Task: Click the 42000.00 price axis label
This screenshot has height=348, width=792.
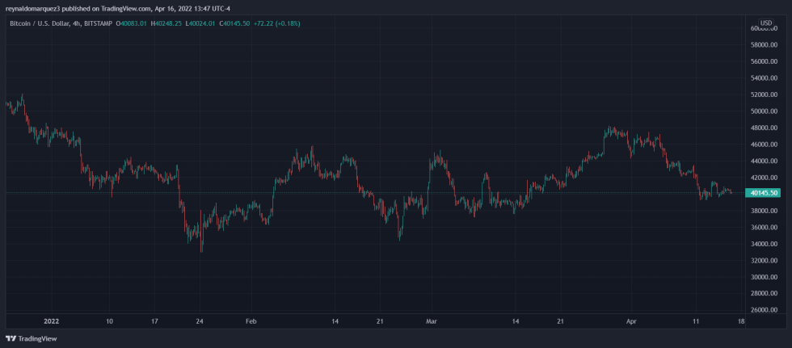Action: click(x=765, y=178)
